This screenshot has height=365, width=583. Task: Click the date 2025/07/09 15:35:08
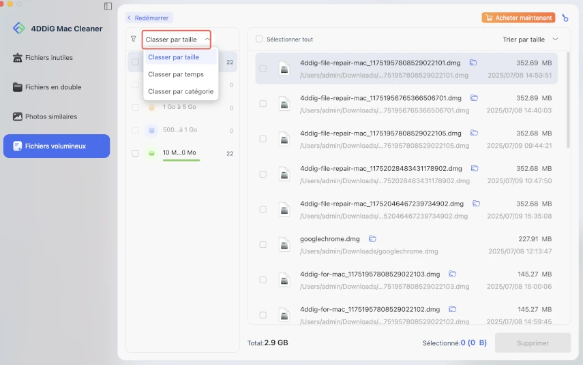(x=520, y=216)
